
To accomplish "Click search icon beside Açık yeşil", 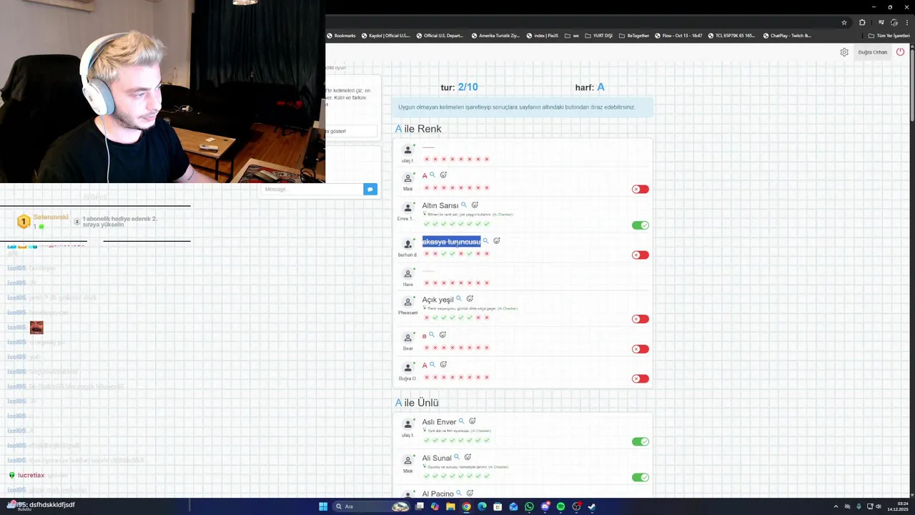I will point(459,299).
